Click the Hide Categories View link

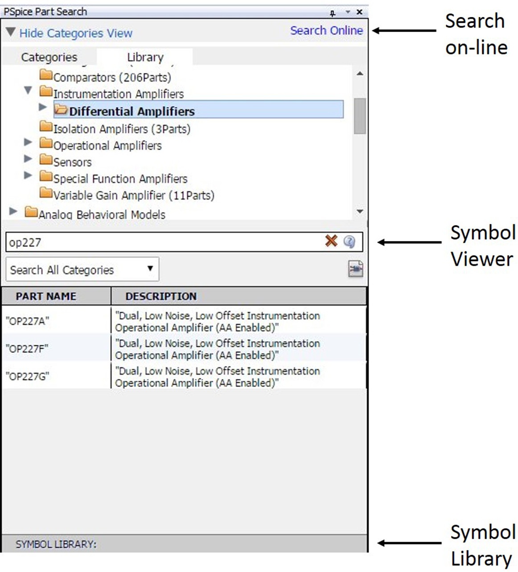coord(76,33)
